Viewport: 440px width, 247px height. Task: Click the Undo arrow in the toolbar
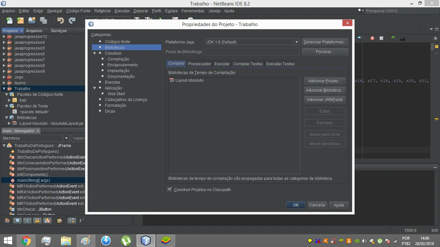click(61, 21)
